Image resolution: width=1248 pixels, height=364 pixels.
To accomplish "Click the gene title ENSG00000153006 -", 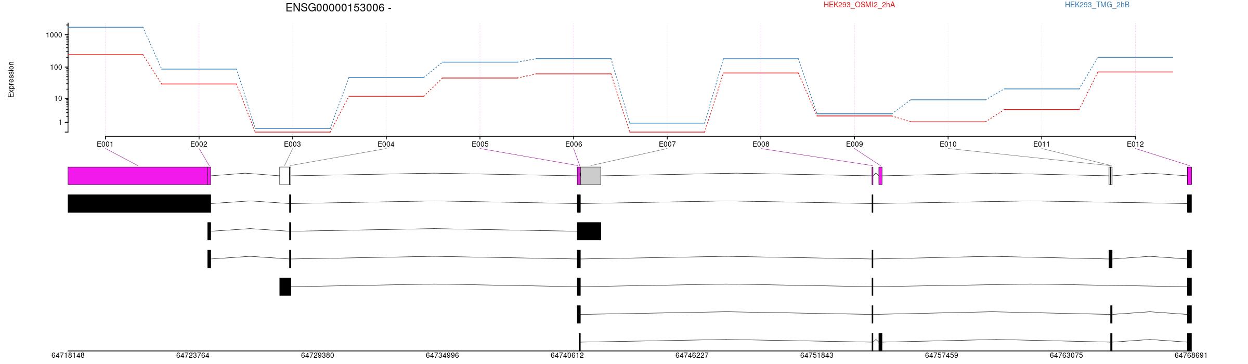I will click(x=339, y=8).
